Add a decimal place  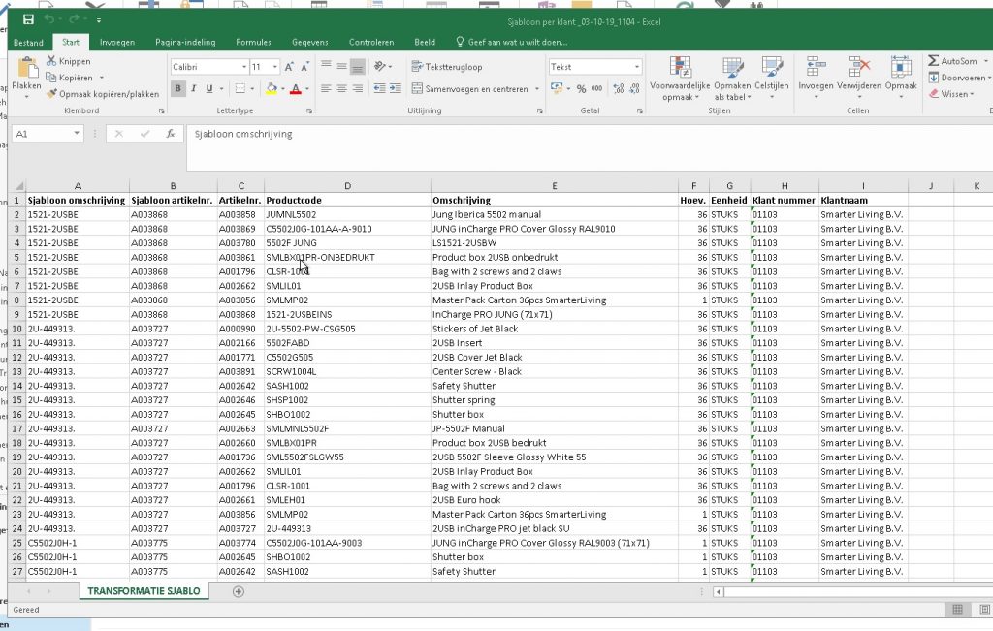[x=619, y=88]
